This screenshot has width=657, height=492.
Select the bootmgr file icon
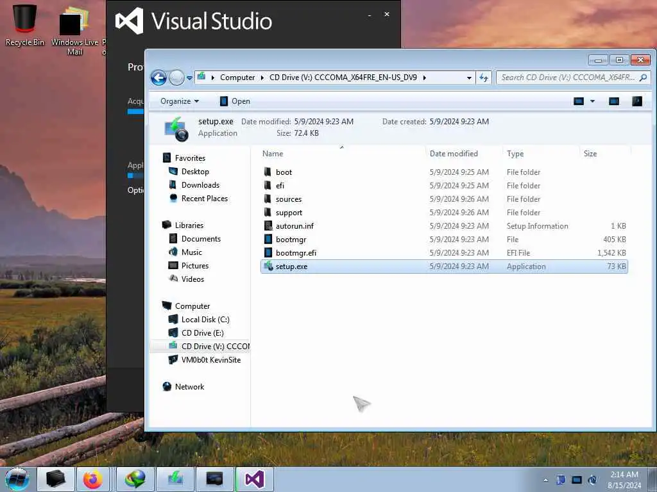pyautogui.click(x=268, y=240)
